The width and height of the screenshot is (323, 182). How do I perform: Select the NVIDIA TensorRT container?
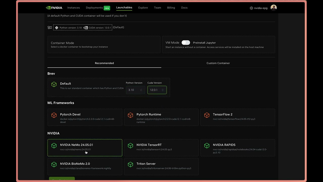[x=161, y=148]
